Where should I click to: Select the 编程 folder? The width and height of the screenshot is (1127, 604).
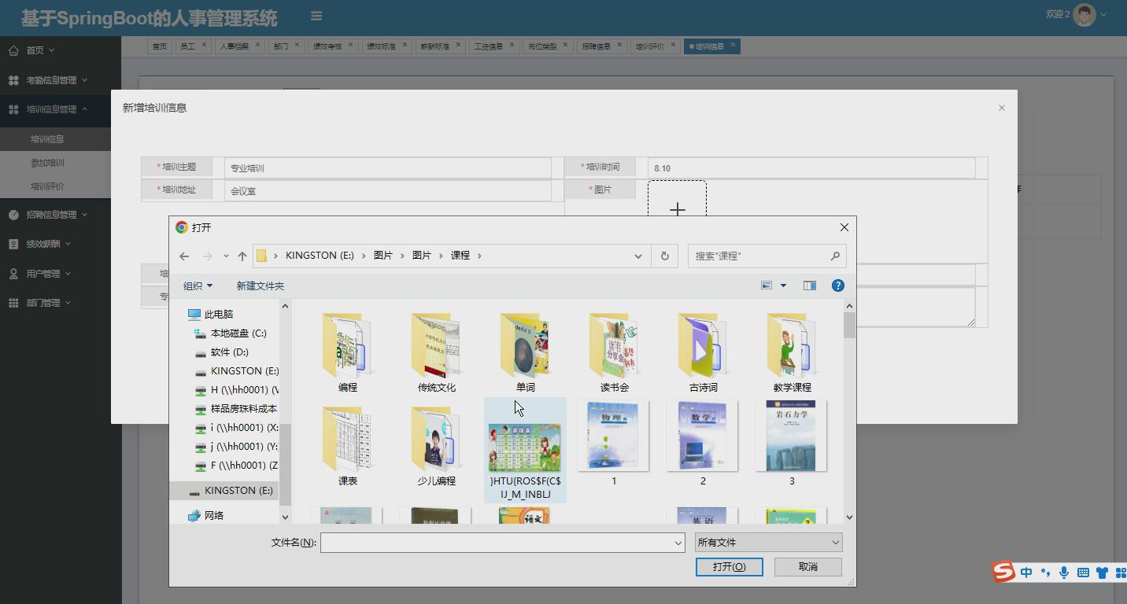click(x=347, y=352)
